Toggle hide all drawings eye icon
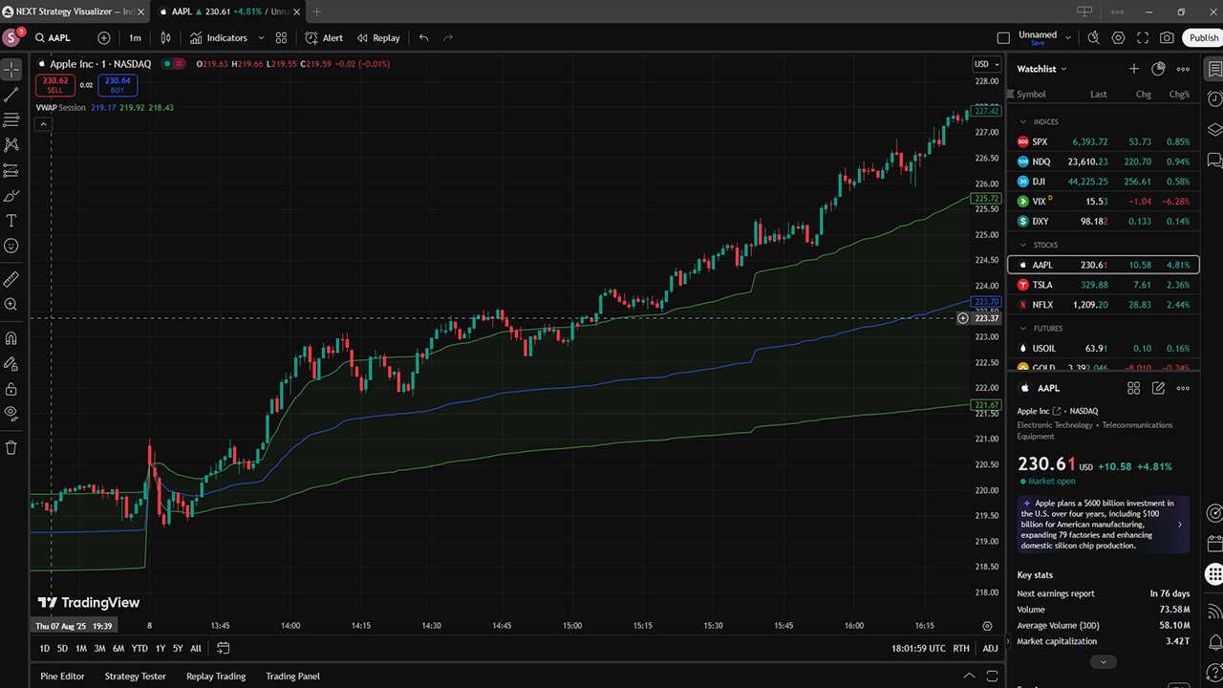The image size is (1223, 688). [x=11, y=413]
